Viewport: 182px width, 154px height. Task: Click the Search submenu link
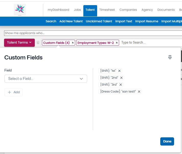click(x=51, y=21)
